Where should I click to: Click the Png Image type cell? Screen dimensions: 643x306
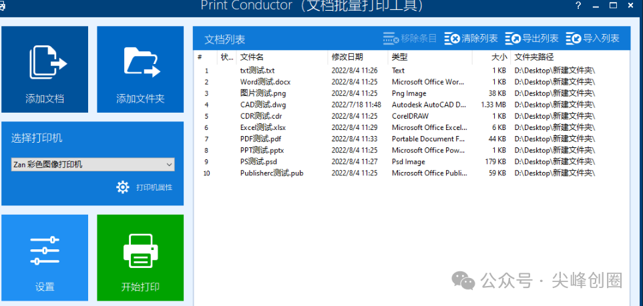pyautogui.click(x=409, y=93)
